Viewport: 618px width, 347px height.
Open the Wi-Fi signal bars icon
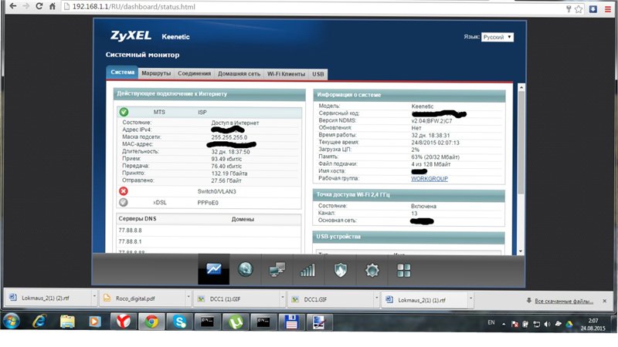(307, 270)
